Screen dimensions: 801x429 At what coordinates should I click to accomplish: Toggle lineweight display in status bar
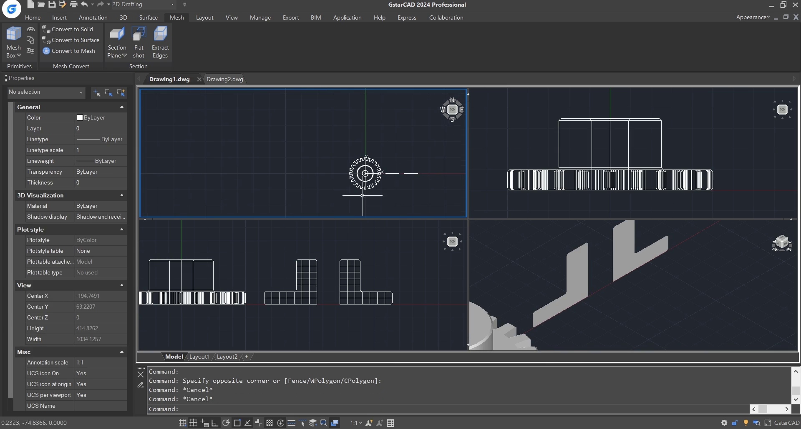tap(292, 423)
